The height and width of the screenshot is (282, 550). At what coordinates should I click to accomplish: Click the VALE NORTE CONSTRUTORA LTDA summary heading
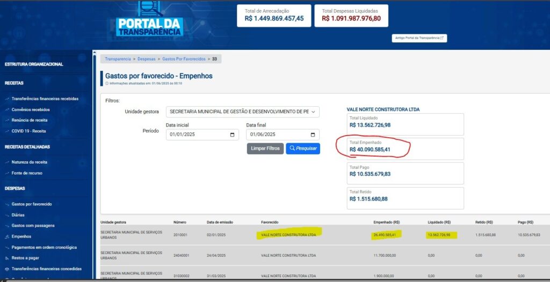pos(383,109)
